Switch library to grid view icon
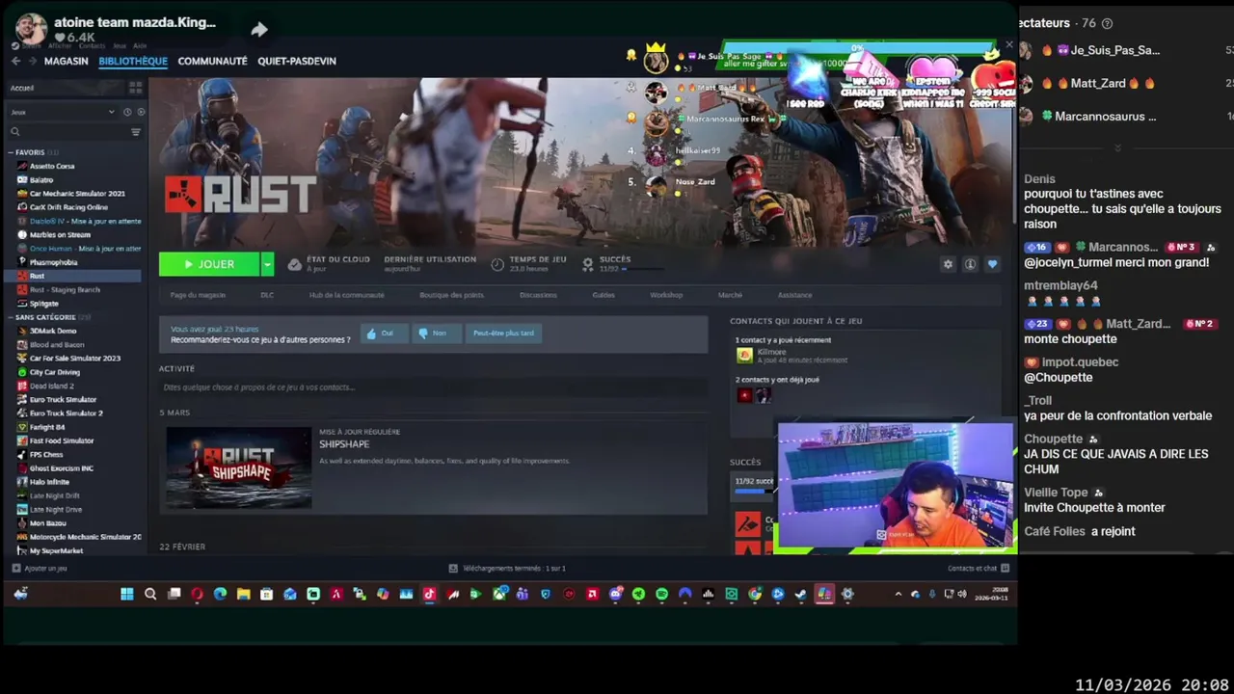The height and width of the screenshot is (694, 1234). [x=136, y=88]
